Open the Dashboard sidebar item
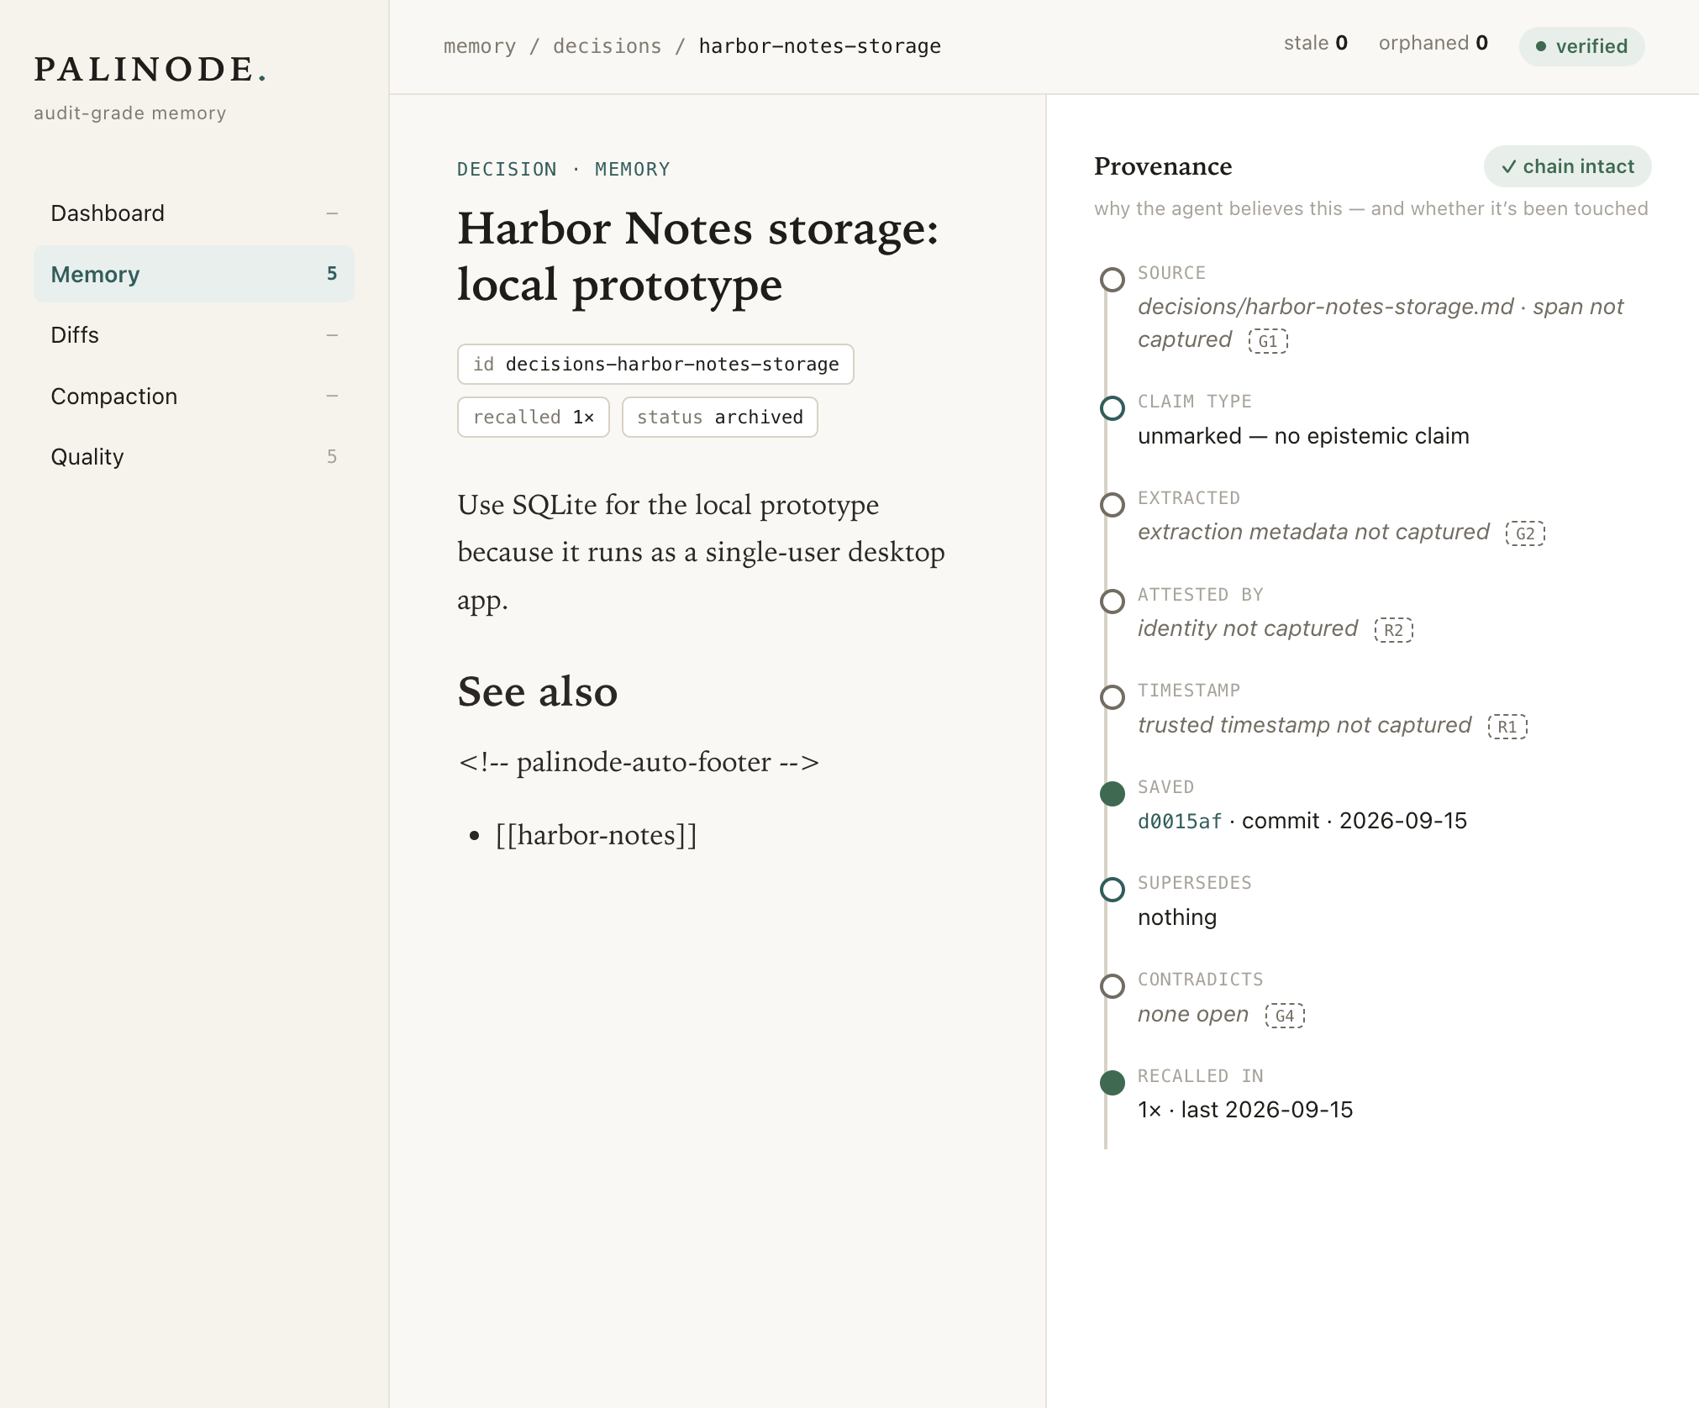This screenshot has width=1699, height=1408. tap(193, 213)
